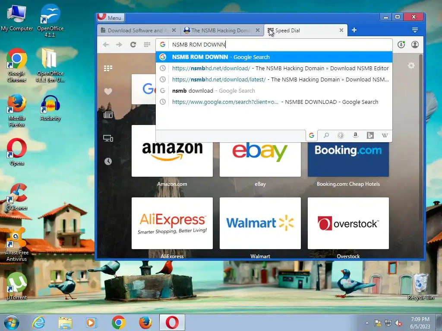Select My Computer desktop icon

(17, 19)
